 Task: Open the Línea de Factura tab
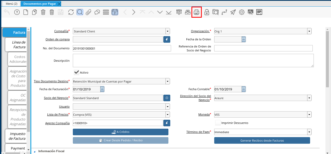[16, 45]
